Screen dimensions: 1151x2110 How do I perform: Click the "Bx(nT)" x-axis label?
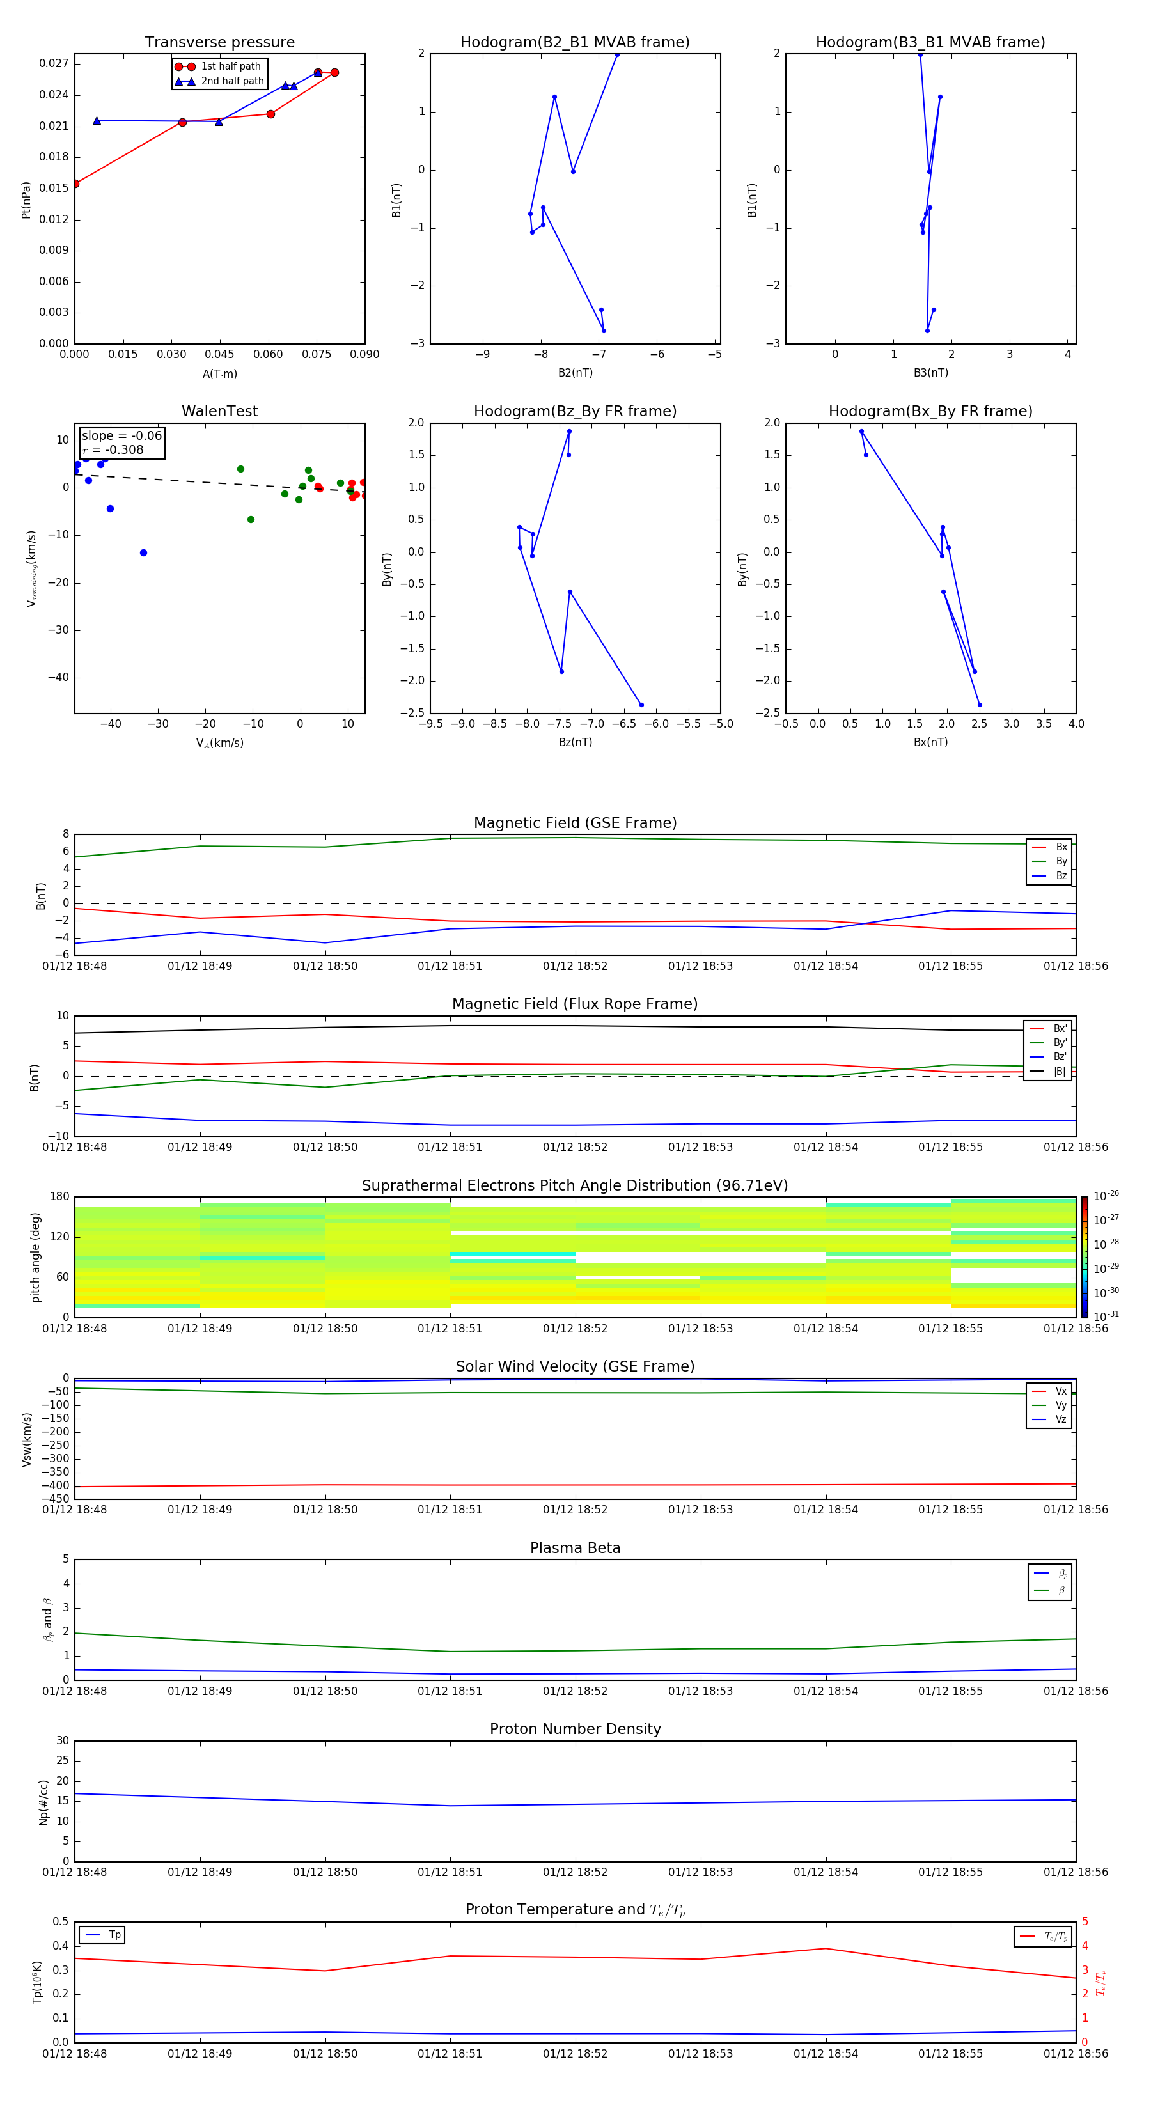coord(930,742)
